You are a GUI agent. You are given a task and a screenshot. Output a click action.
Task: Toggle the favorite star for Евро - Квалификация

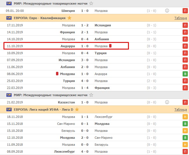coord(69,18)
